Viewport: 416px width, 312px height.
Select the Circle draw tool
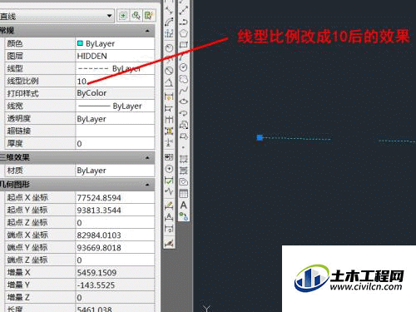(183, 67)
